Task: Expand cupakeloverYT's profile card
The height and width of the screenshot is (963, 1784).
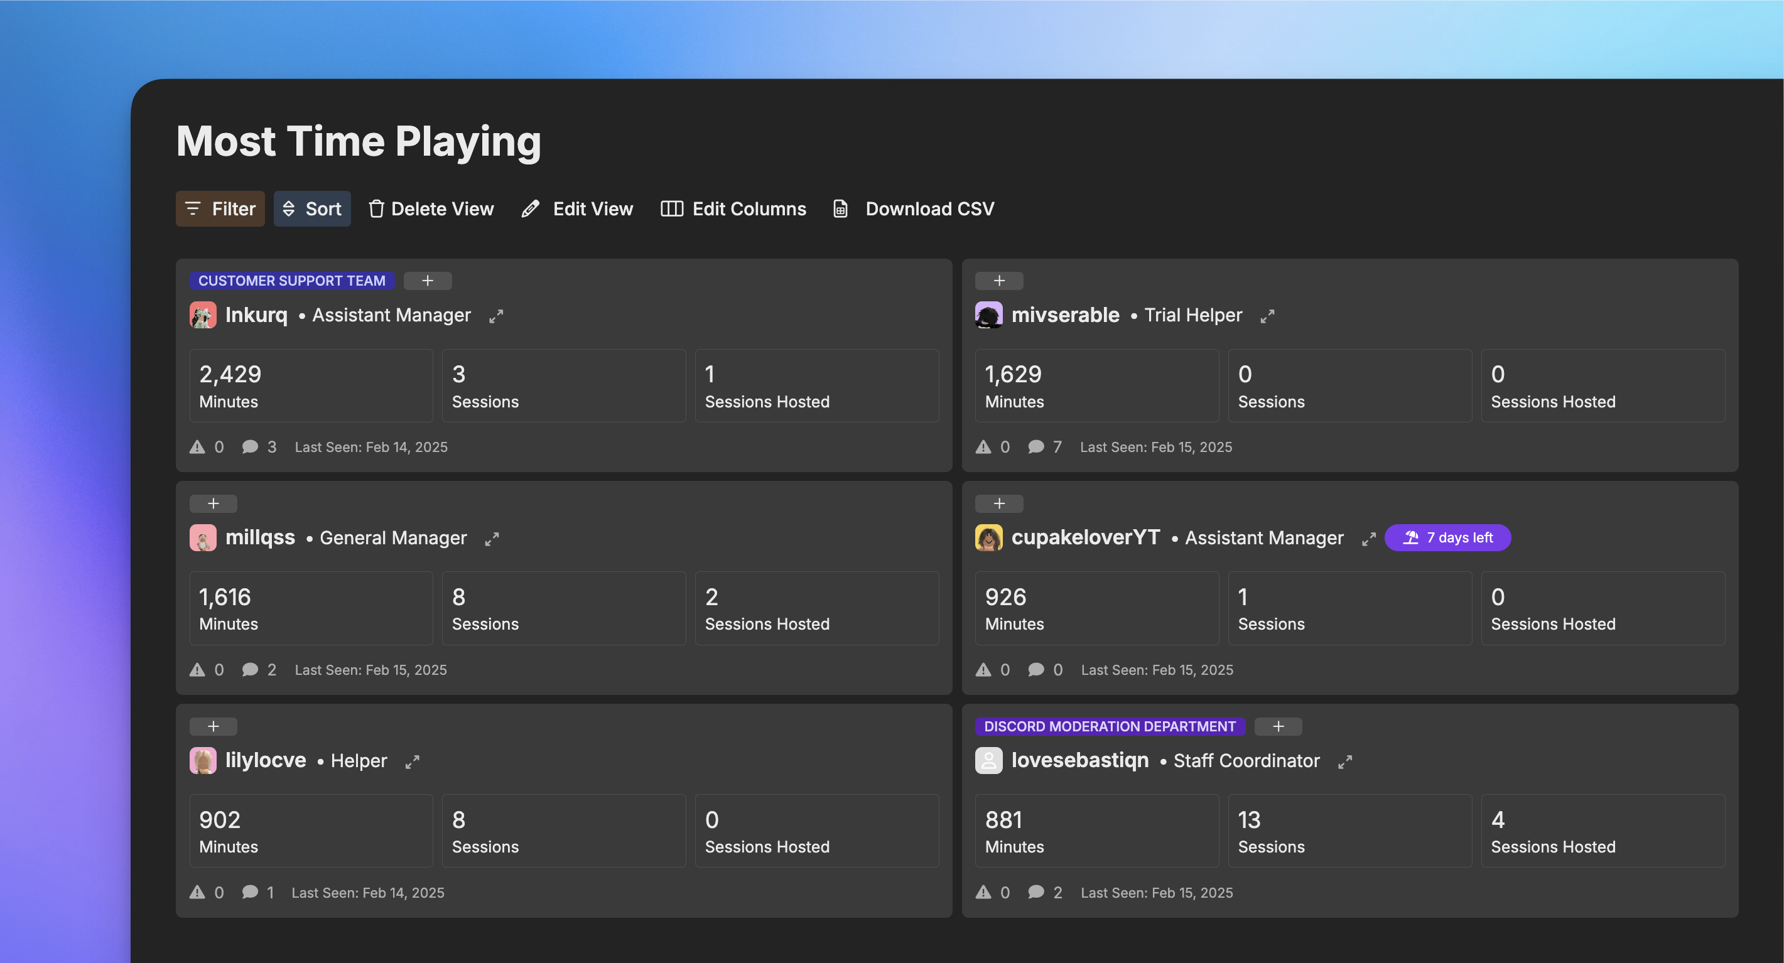Action: point(1368,539)
